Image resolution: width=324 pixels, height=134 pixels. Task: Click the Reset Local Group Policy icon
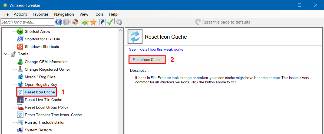pos(20,107)
